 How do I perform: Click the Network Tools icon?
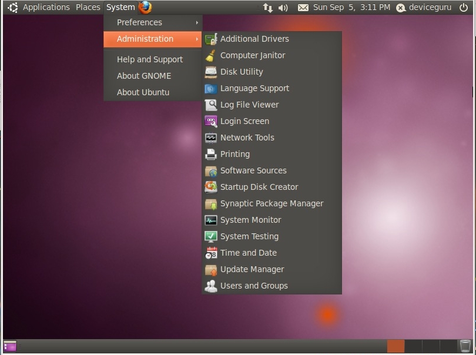[211, 138]
